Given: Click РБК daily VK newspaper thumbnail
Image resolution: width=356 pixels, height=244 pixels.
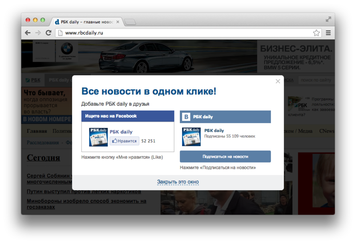Looking at the screenshot, I should point(191,137).
